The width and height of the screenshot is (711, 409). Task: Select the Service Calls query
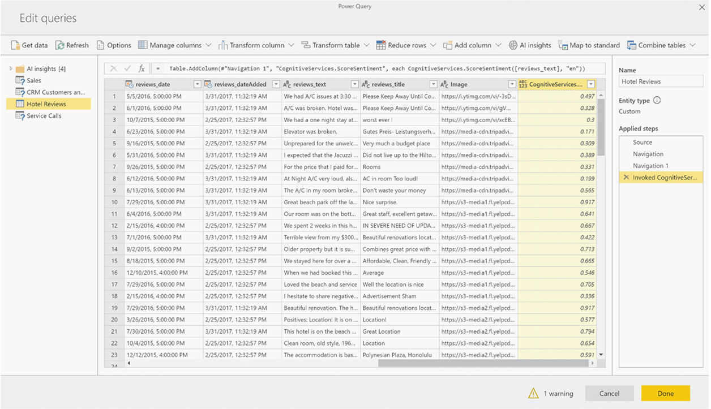point(38,116)
